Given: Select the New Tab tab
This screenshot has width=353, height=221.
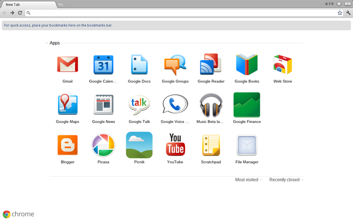Looking at the screenshot, I should click(x=29, y=4).
